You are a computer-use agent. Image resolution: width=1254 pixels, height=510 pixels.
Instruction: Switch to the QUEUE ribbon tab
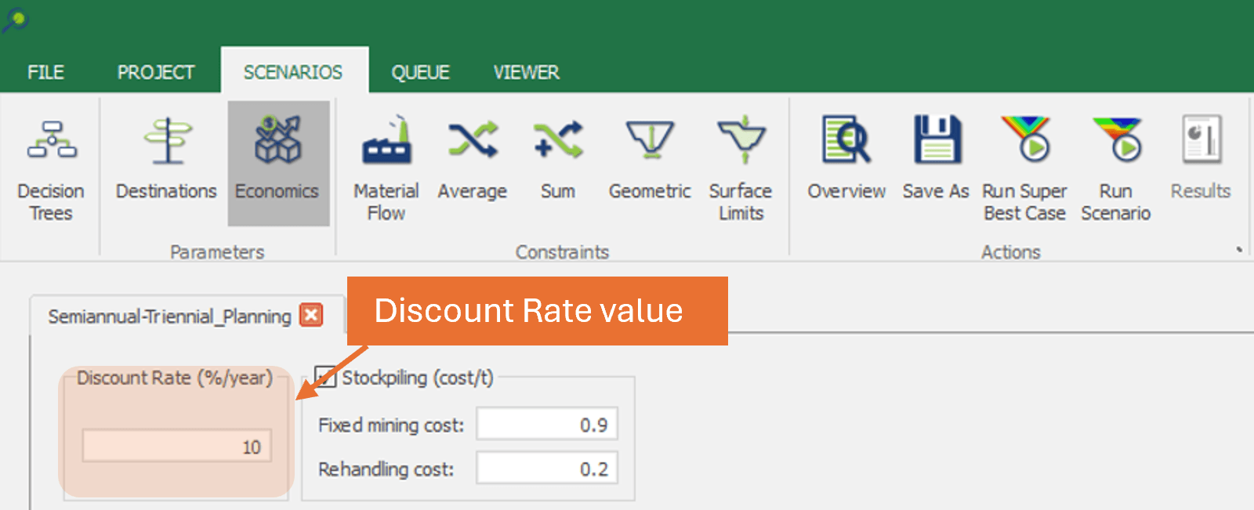(x=421, y=73)
